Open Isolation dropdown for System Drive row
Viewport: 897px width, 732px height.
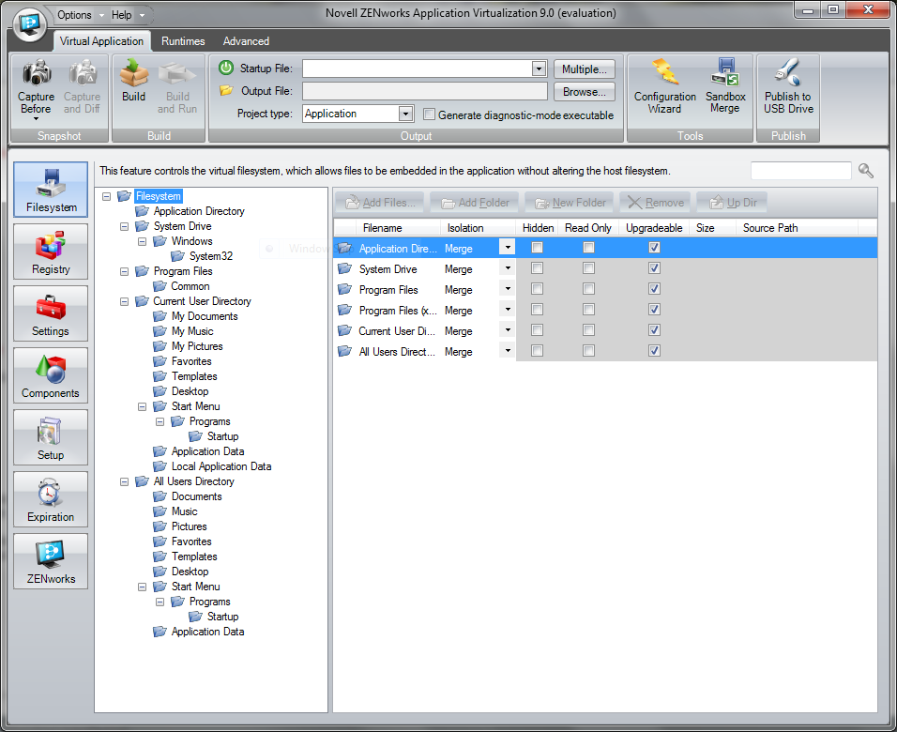(508, 267)
